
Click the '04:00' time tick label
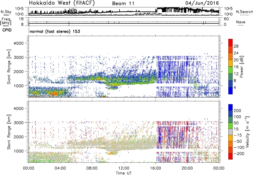(x=60, y=168)
